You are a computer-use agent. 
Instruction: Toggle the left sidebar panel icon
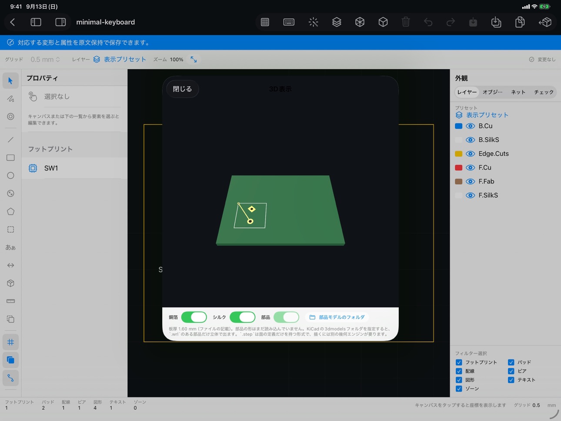click(36, 22)
